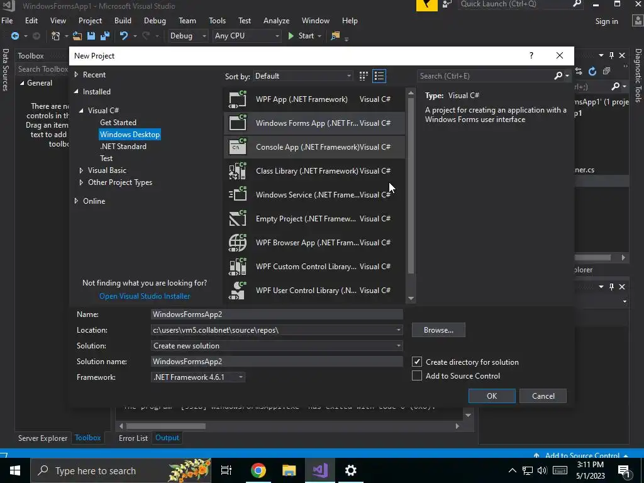Click the Solution name input field
644x483 pixels.
pos(277,362)
